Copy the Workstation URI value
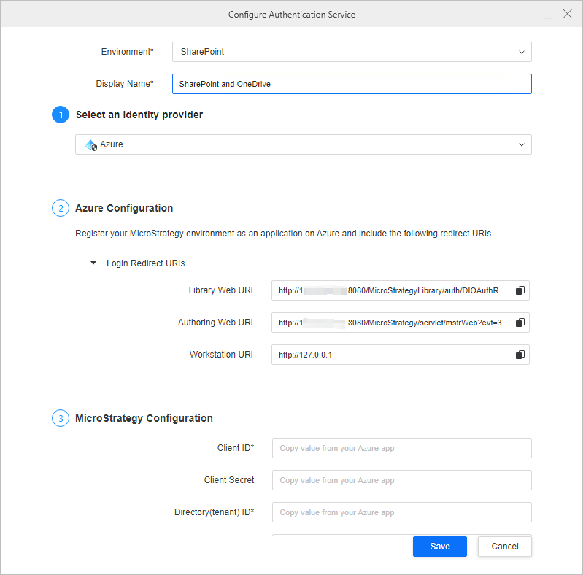Viewport: 583px width, 575px height. coord(520,355)
